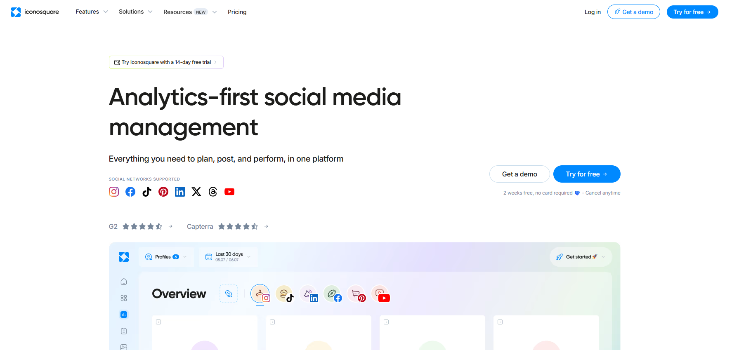Click the info icon on third overview card
The height and width of the screenshot is (350, 739).
pyautogui.click(x=386, y=322)
